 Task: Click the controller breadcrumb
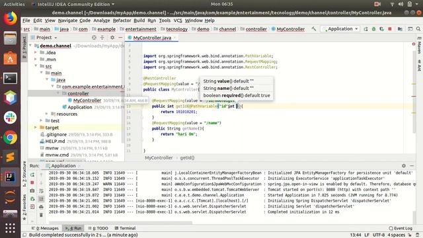coord(256,29)
